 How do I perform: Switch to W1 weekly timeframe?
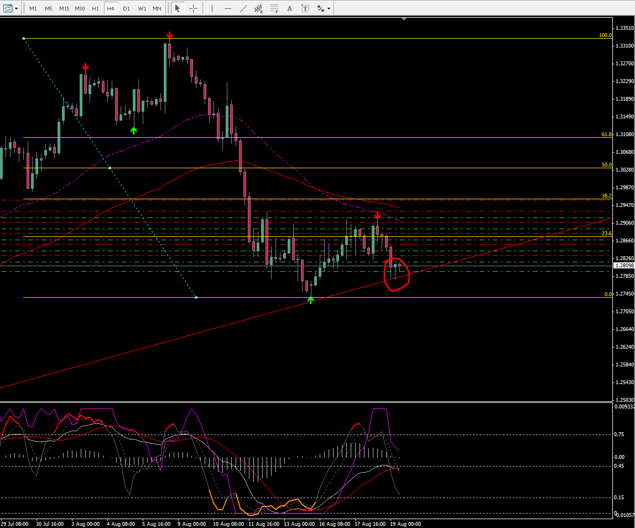click(142, 8)
